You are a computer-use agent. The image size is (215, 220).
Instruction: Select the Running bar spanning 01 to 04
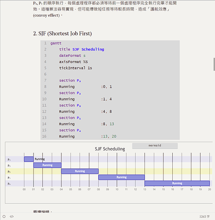pos(48,165)
